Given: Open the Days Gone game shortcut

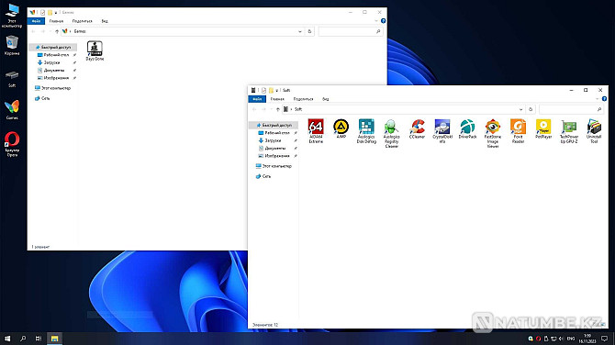Looking at the screenshot, I should point(95,50).
